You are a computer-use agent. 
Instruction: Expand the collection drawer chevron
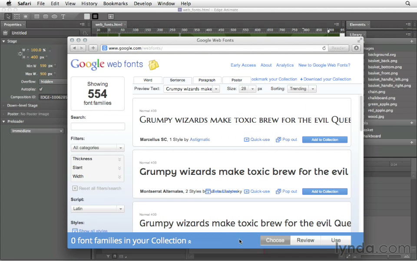coord(190,241)
